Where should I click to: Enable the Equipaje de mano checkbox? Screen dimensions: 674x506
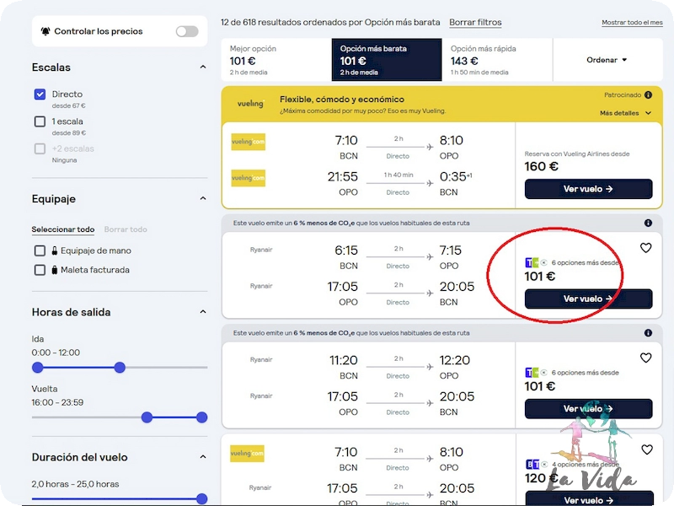pyautogui.click(x=40, y=250)
